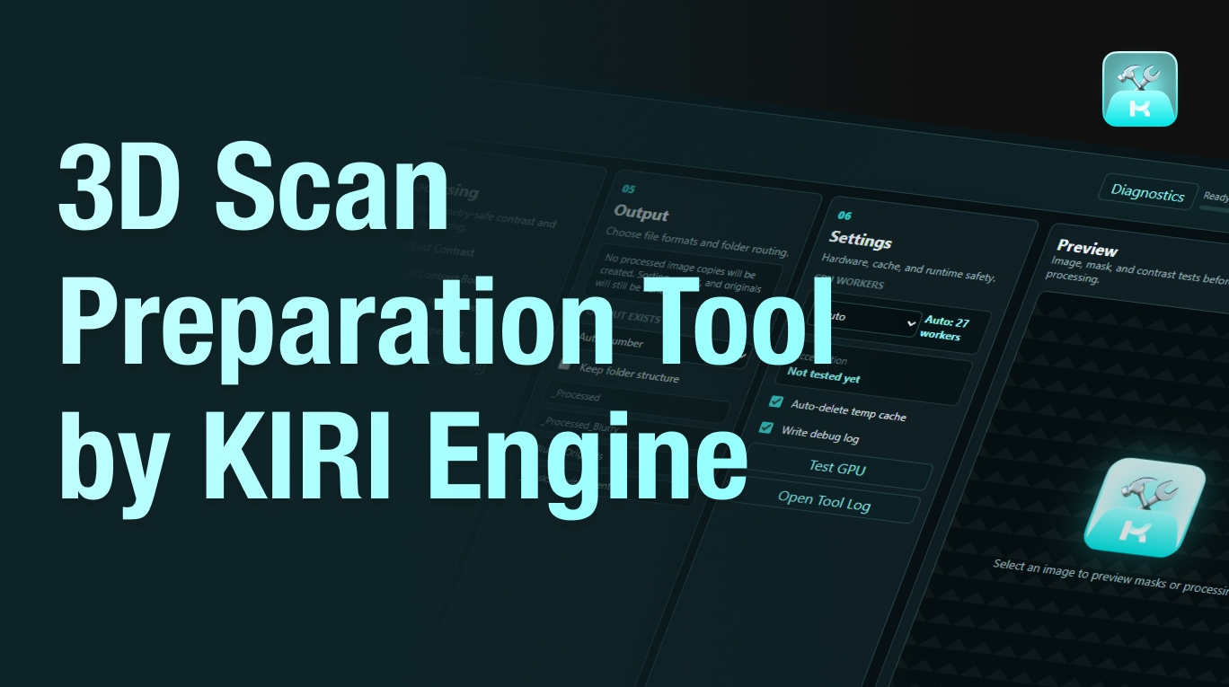Open the Diagnostics panel
The image size is (1229, 687).
point(1148,191)
